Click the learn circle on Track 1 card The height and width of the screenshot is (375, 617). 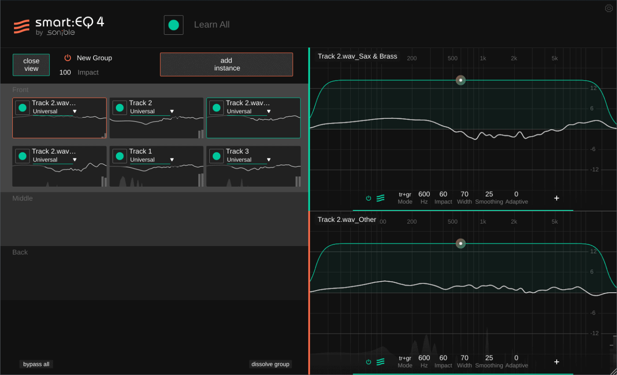coord(119,156)
